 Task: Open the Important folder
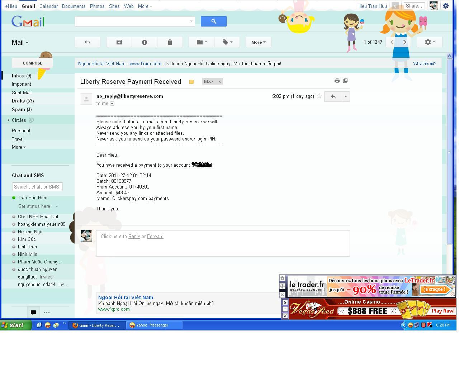[22, 84]
